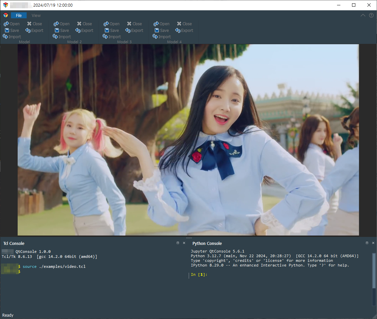Import into Model 2
The width and height of the screenshot is (377, 319).
click(x=62, y=37)
